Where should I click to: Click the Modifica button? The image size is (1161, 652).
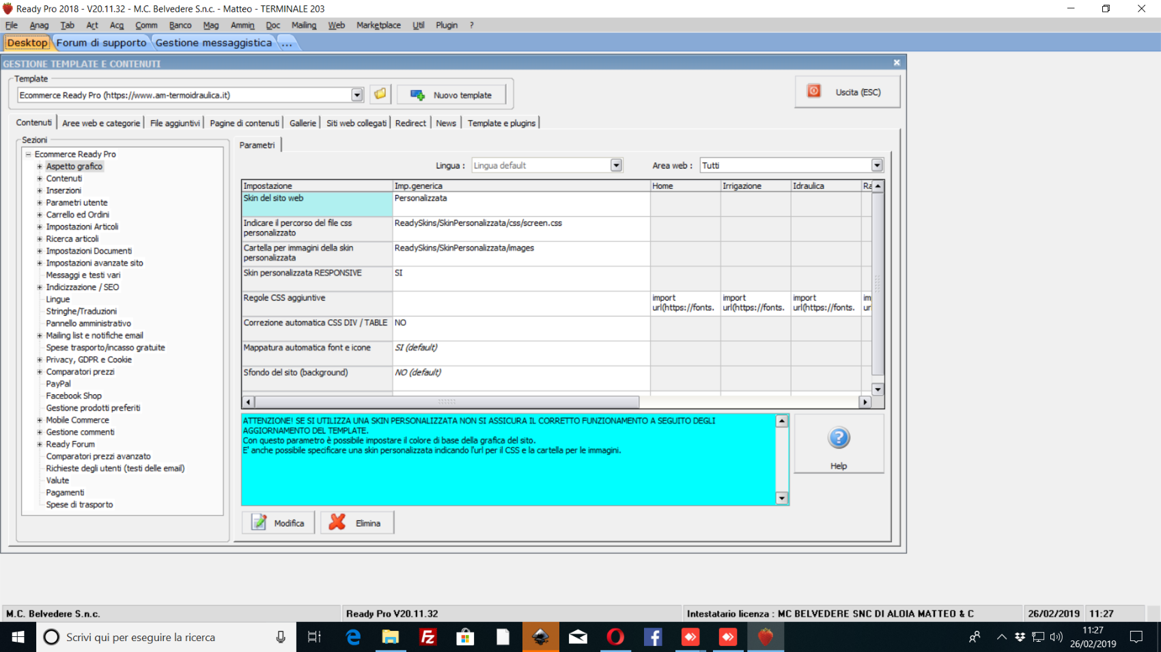[279, 522]
